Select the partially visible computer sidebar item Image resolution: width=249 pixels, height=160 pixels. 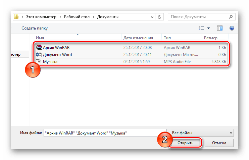(x=20, y=54)
